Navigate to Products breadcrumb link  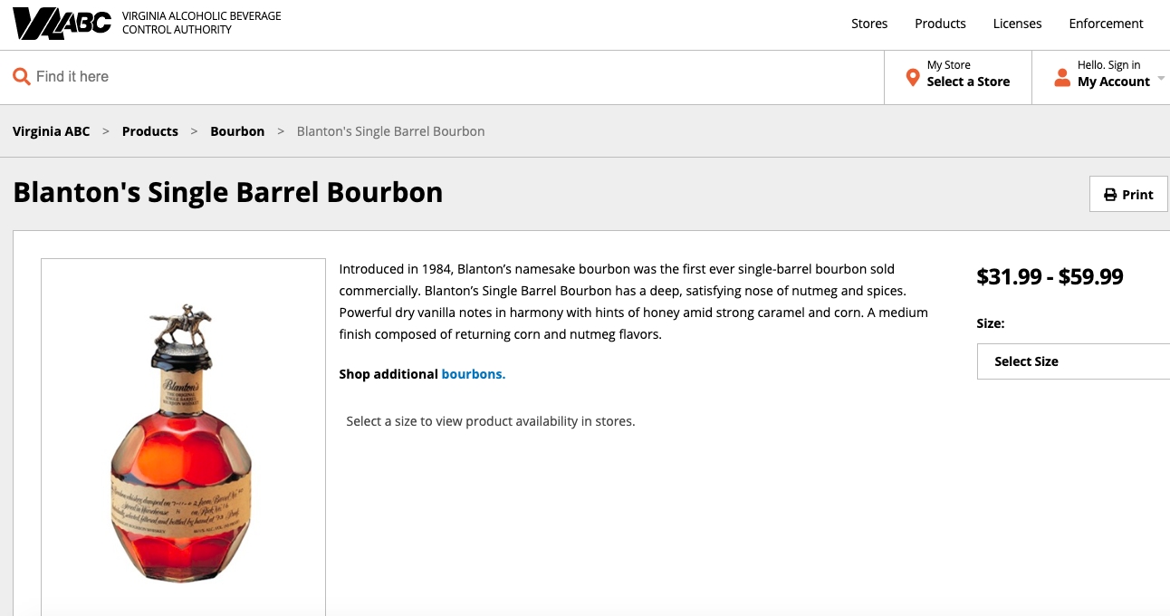[150, 131]
